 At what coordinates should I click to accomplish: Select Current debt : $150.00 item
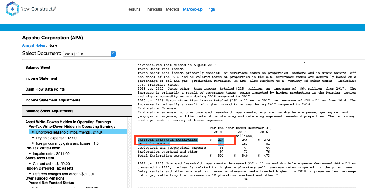[x=51, y=164]
